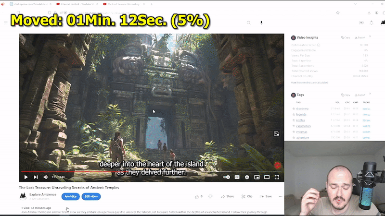Open the 'exploration' tag link
The width and height of the screenshot is (385, 216).
click(x=304, y=126)
